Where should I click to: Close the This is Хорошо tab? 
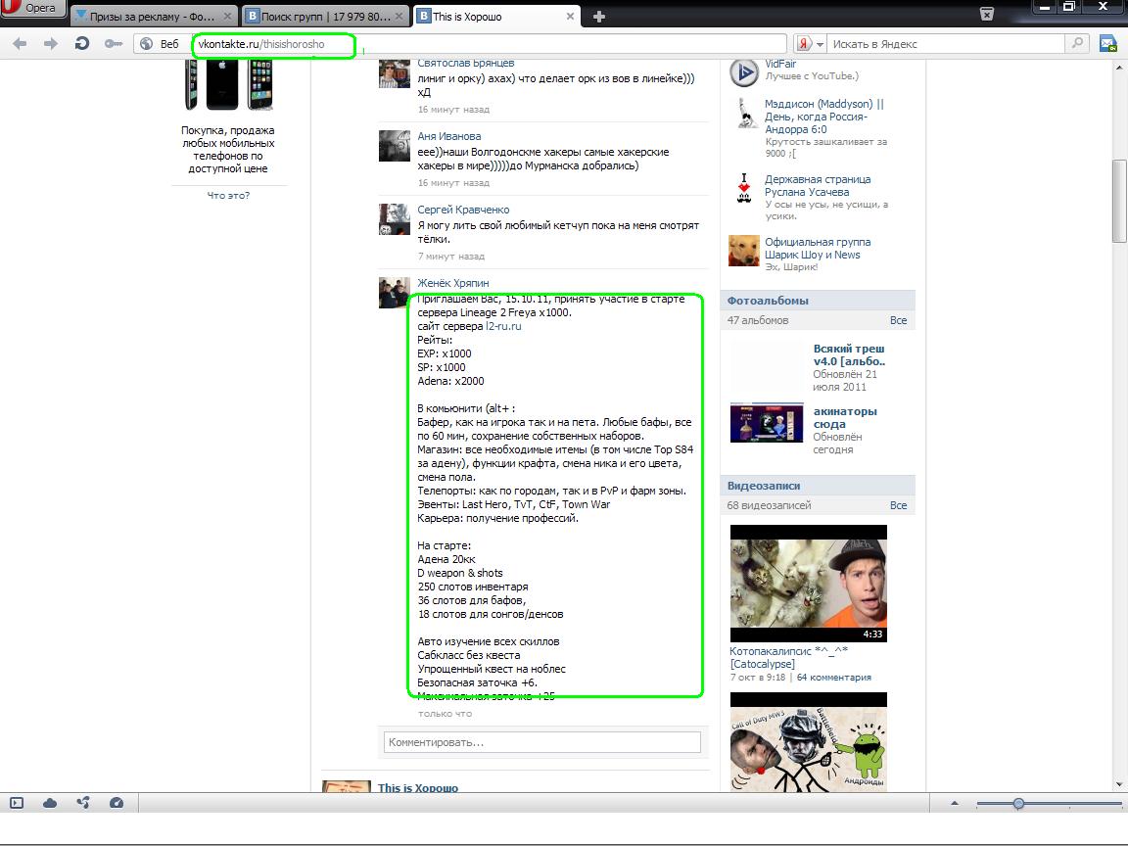coord(570,16)
